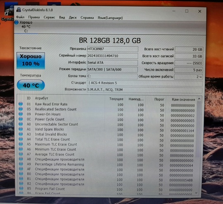
Task: Click raw value 000000001164
Action: pos(182,130)
